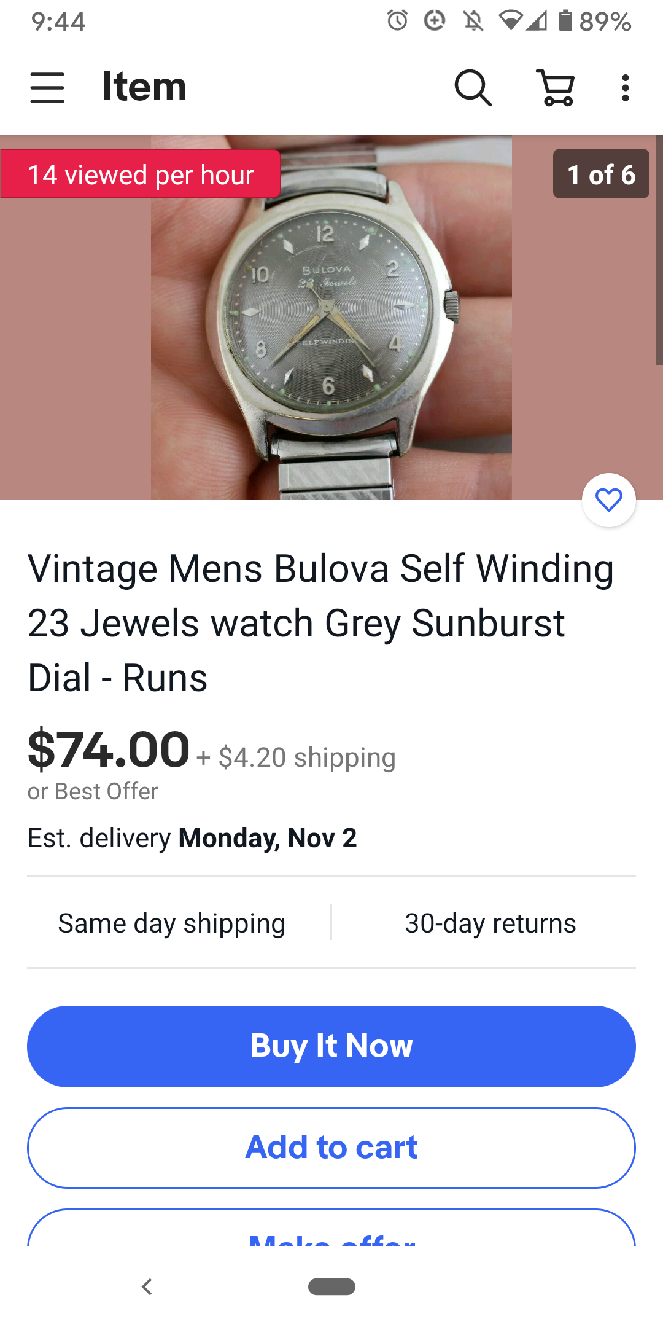Tap the search magnifier icon
The image size is (663, 1327).
[473, 87]
